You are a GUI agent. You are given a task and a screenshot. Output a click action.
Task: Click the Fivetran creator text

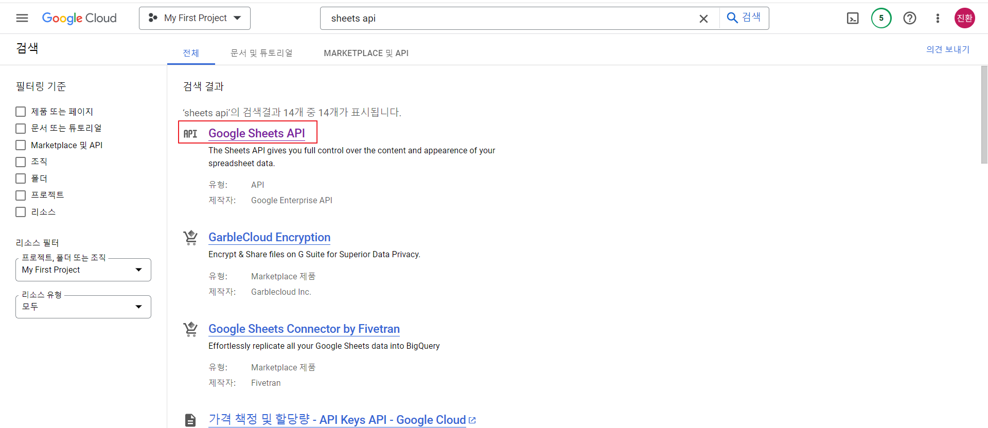tap(266, 383)
